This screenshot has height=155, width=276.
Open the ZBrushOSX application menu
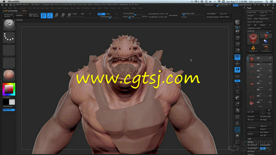coord(13,2)
